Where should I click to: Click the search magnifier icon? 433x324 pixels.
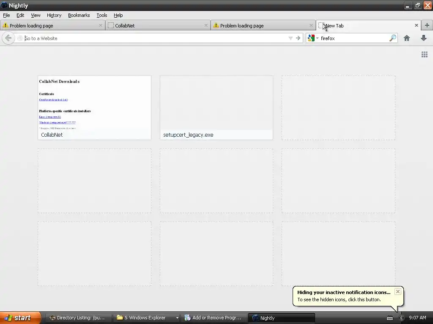[393, 38]
